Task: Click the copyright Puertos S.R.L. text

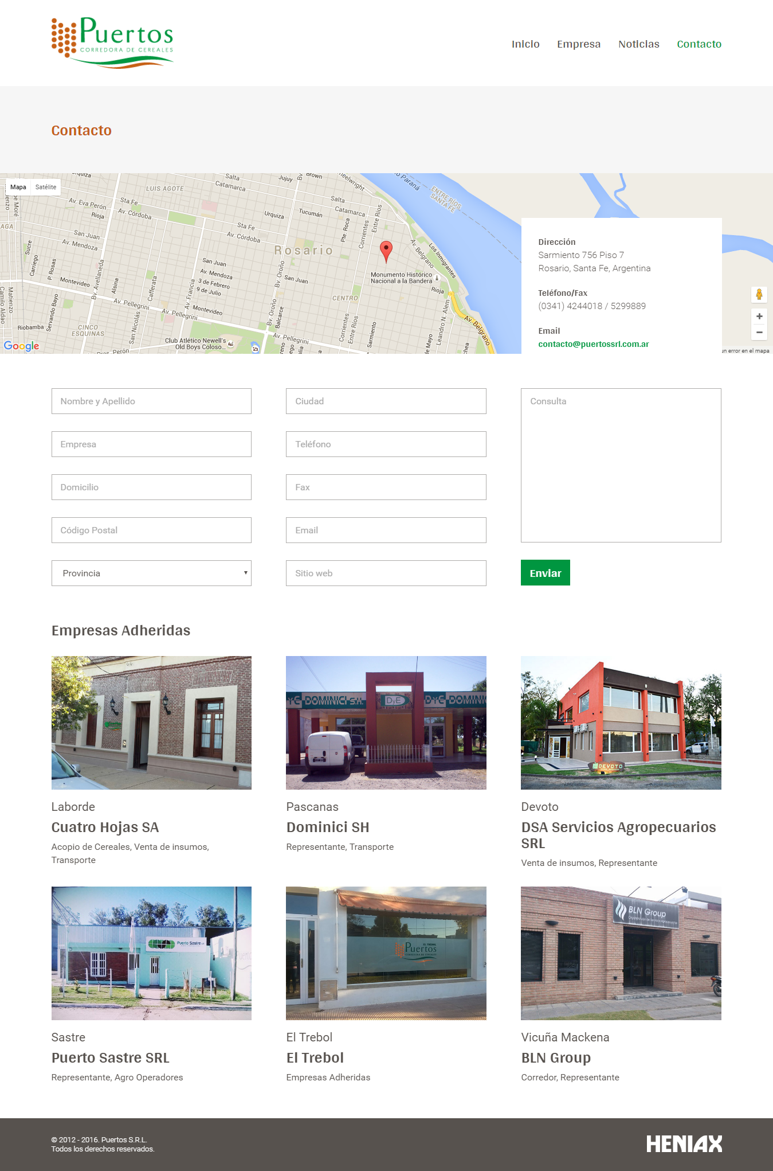Action: (99, 1140)
